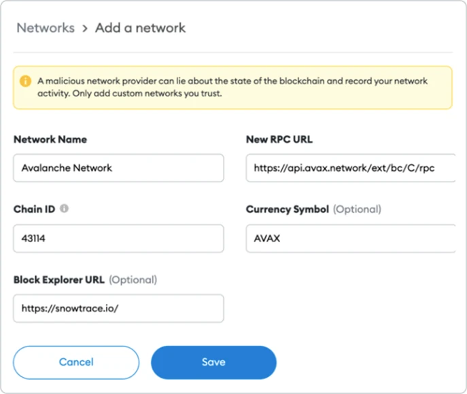Click the malicious network warning banner
This screenshot has width=467, height=394.
tap(232, 87)
